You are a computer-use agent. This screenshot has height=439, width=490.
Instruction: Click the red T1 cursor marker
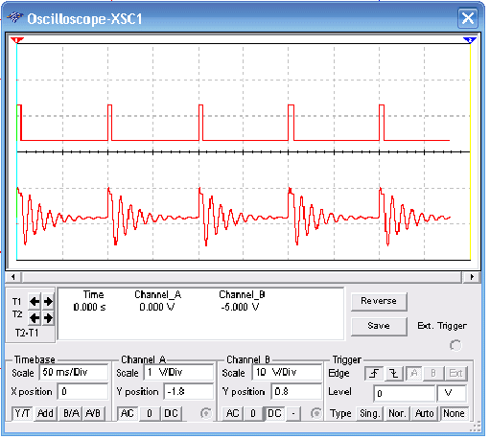(17, 40)
